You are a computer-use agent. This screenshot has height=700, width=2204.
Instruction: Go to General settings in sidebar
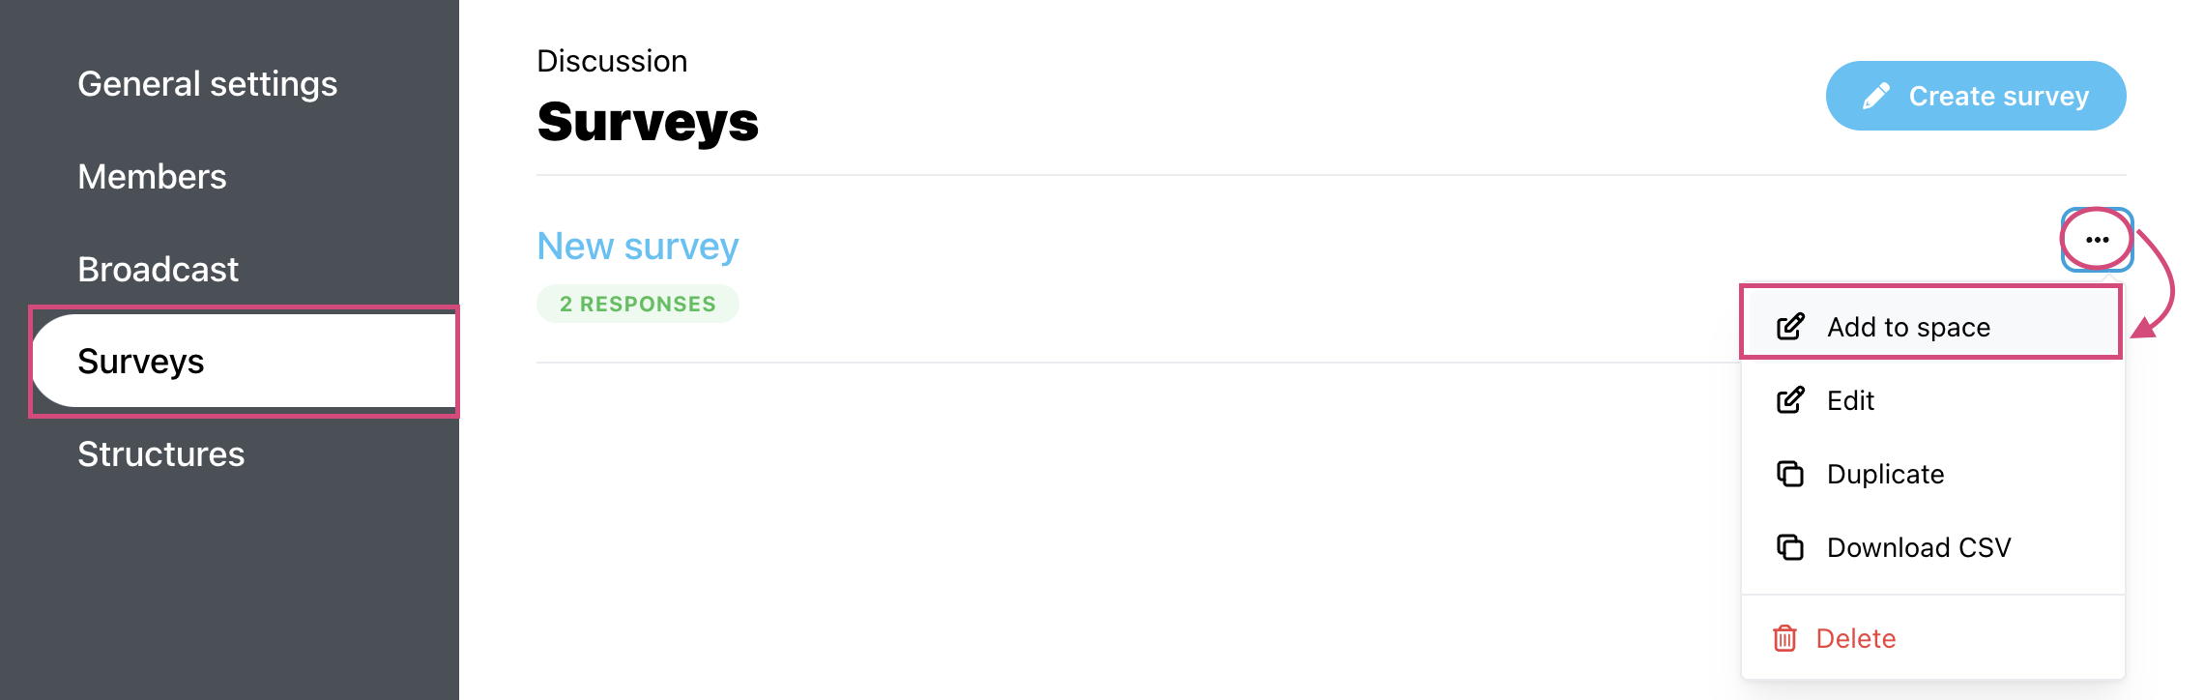point(208,84)
